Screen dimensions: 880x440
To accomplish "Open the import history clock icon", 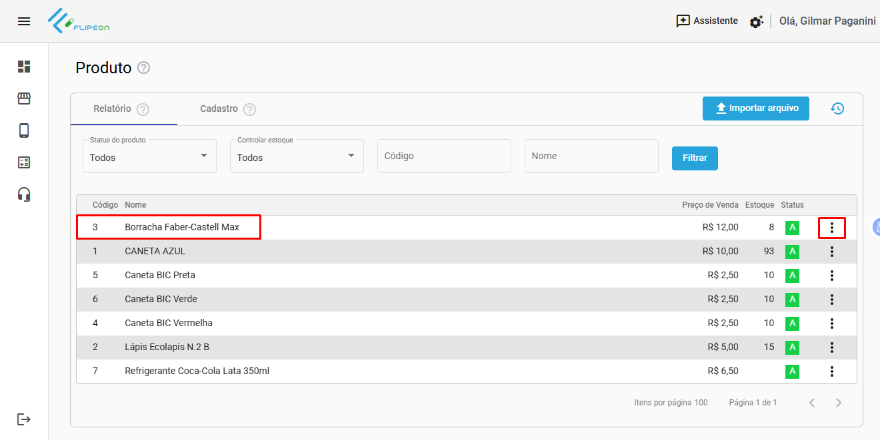I will coord(837,109).
